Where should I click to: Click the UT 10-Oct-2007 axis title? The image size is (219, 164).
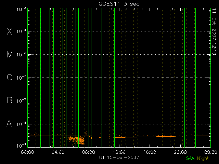point(119,158)
